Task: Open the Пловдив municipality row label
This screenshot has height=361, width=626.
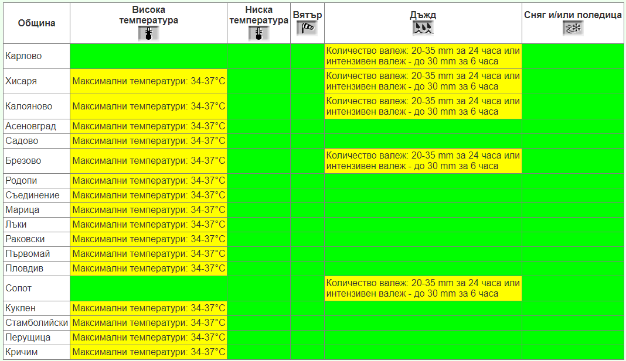Action: (24, 269)
